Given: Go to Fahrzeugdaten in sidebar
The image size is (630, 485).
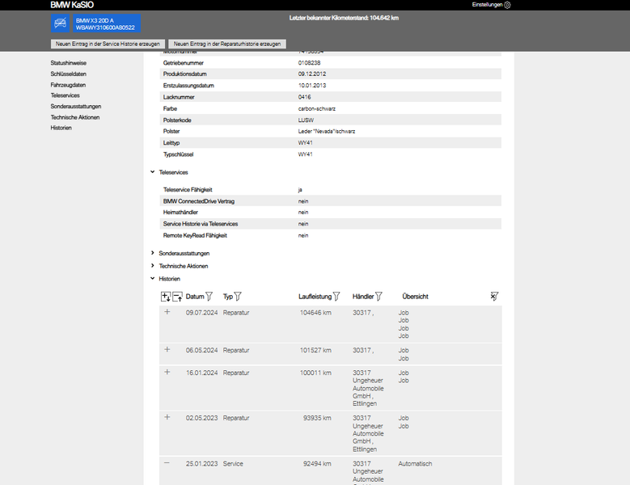Looking at the screenshot, I should (x=68, y=85).
